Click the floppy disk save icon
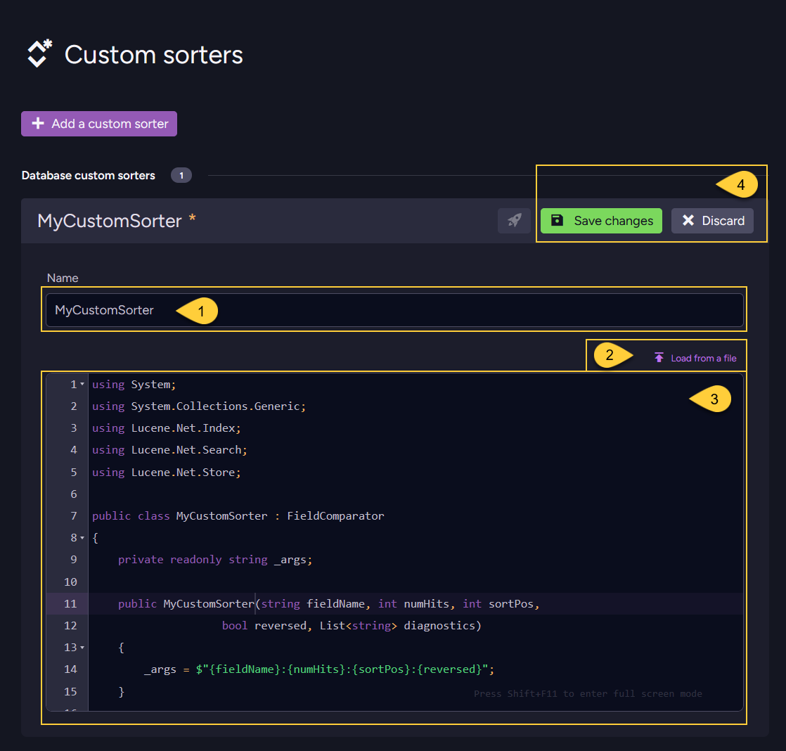The image size is (786, 751). coord(557,221)
